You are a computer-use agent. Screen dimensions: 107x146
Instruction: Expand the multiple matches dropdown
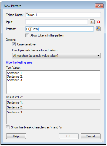click(56, 56)
